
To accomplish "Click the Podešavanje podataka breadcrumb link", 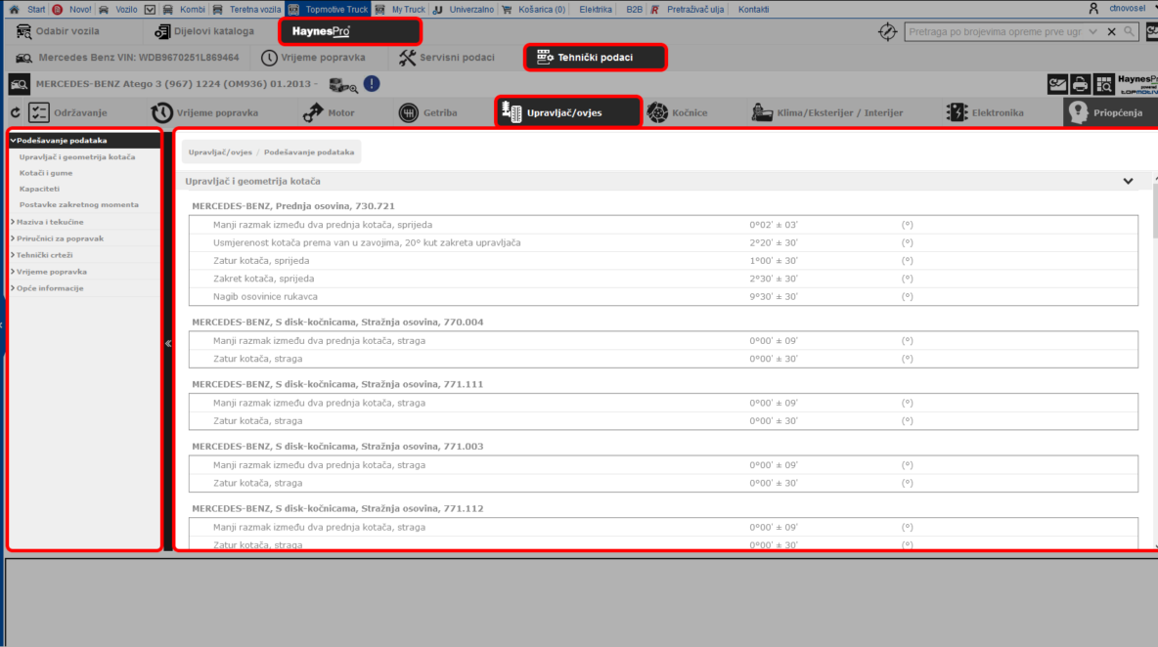I will pos(309,152).
